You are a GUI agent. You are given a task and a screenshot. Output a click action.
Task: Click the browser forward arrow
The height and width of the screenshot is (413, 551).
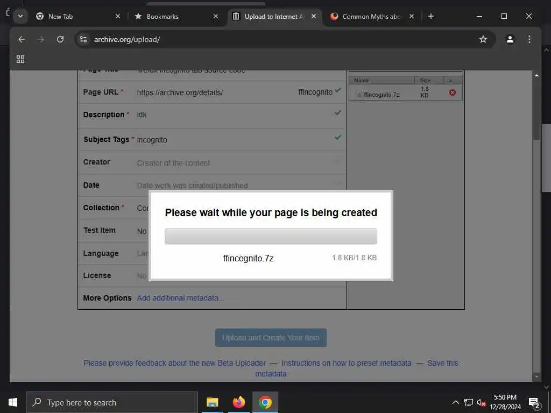pyautogui.click(x=41, y=39)
